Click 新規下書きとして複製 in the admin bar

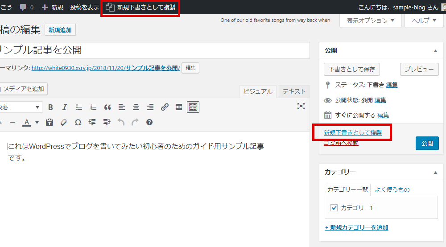140,8
